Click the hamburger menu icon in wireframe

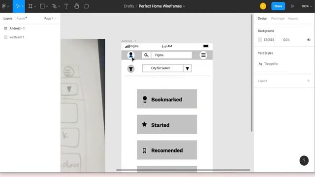tap(203, 55)
